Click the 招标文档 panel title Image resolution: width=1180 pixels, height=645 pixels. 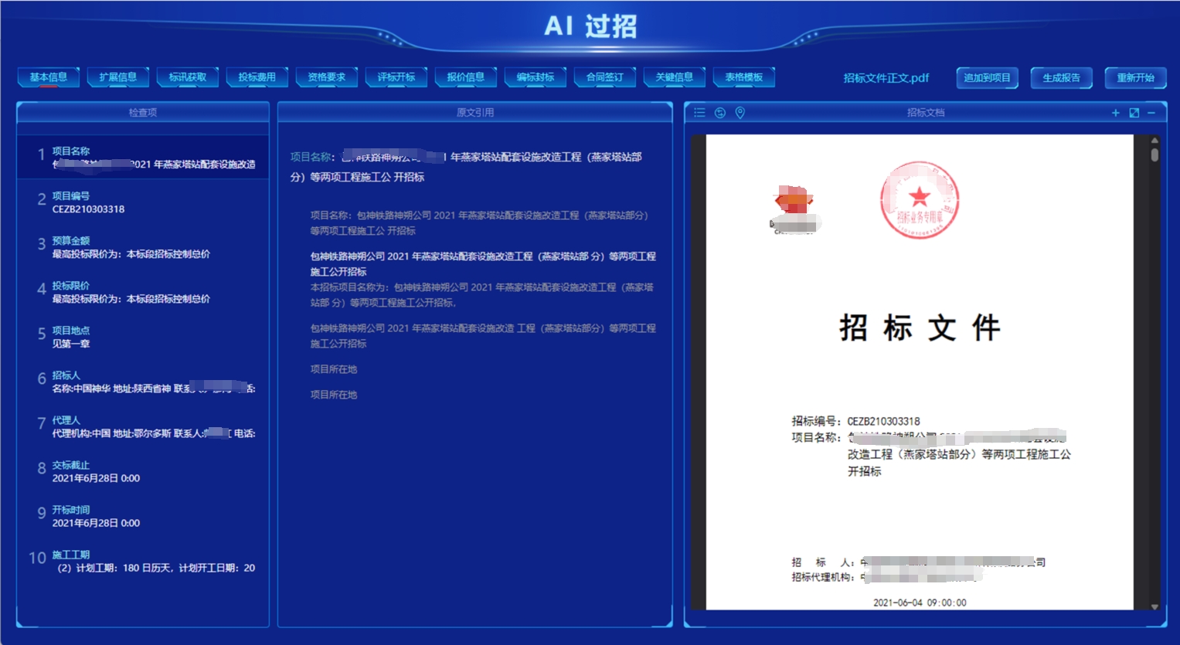926,113
